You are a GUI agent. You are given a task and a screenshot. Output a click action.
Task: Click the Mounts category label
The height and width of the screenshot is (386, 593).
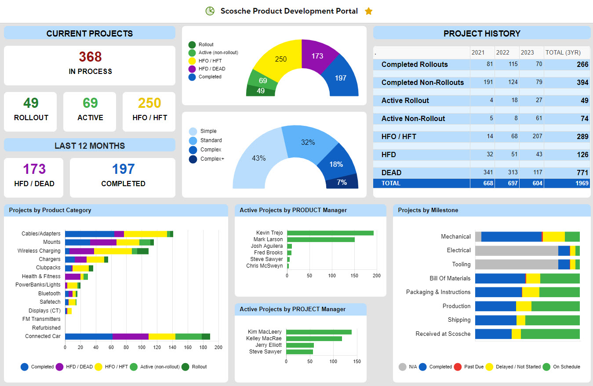click(52, 242)
